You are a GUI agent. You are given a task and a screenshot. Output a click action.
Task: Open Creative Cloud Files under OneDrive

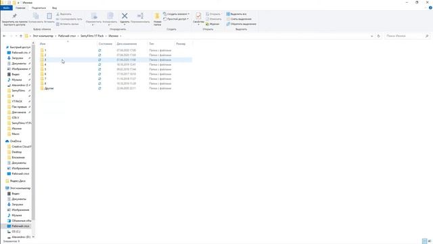pos(21,146)
